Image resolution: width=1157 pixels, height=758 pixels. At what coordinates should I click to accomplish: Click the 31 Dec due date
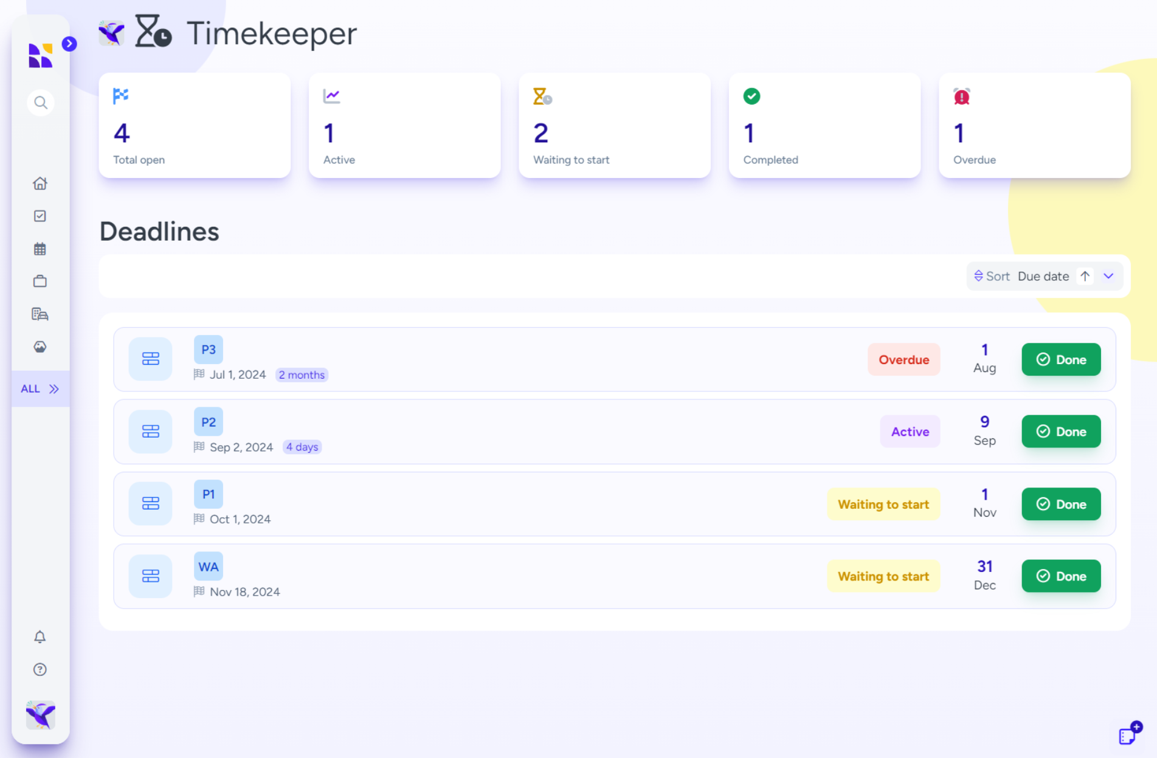(x=984, y=575)
